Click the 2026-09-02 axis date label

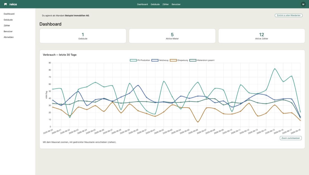tap(159, 132)
